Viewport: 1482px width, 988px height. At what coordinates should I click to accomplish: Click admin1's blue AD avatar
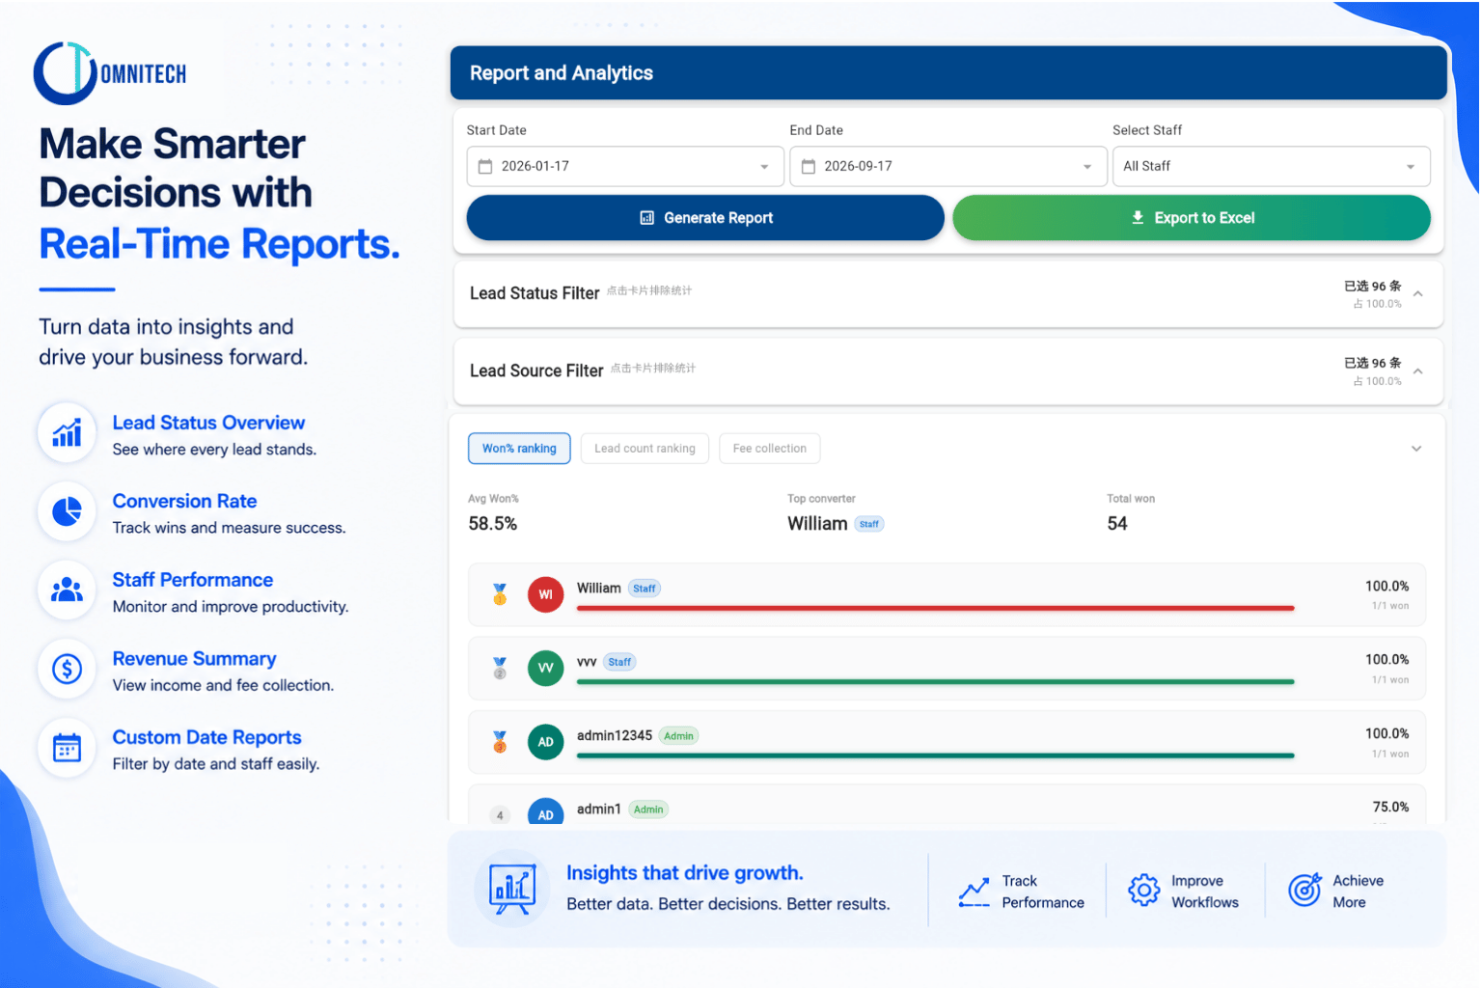[546, 812]
